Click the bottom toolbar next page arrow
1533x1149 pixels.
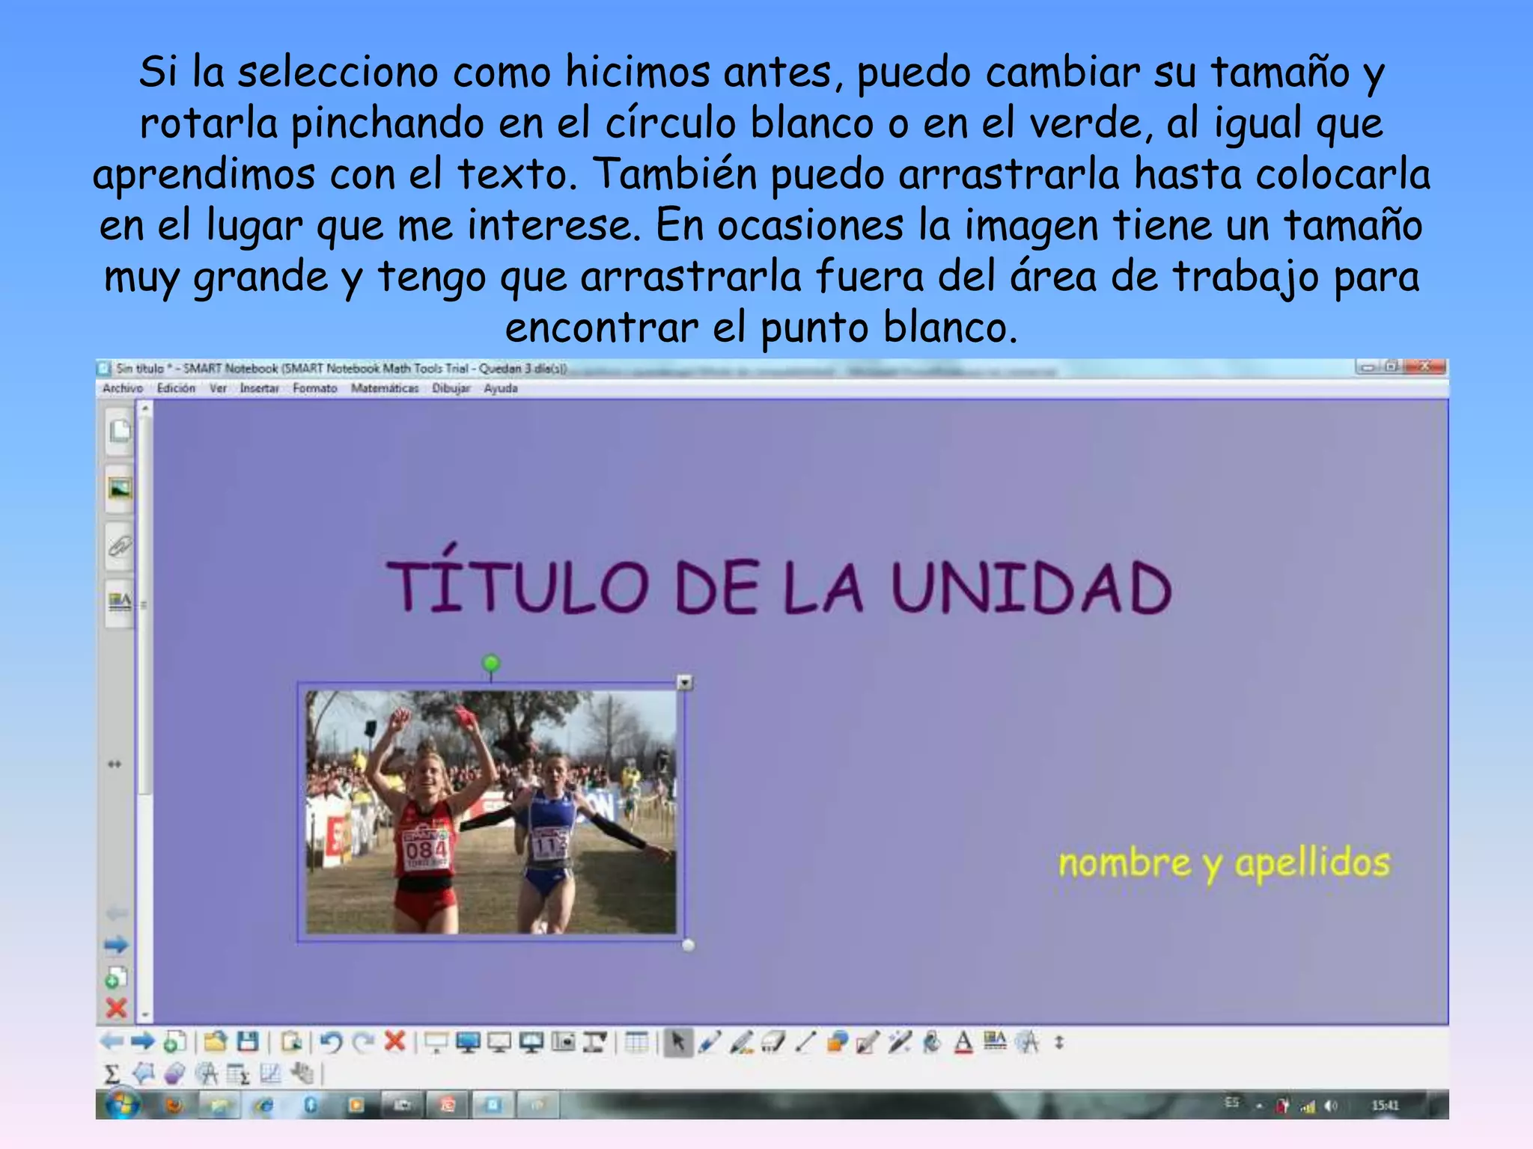142,1041
